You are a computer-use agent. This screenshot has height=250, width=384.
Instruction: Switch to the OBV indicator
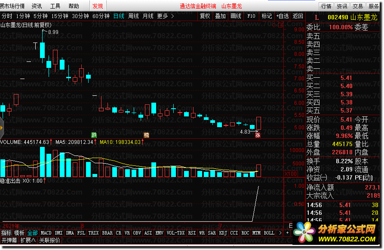(137, 233)
